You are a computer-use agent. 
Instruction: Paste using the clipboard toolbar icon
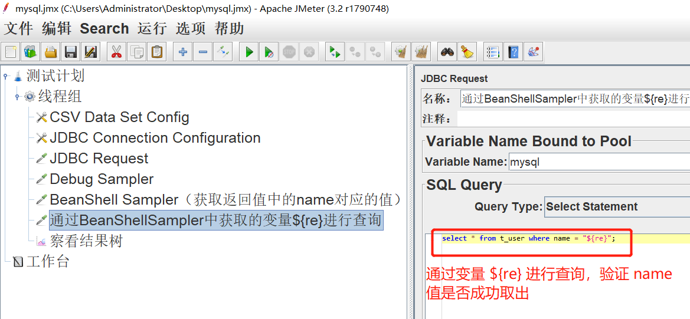156,52
